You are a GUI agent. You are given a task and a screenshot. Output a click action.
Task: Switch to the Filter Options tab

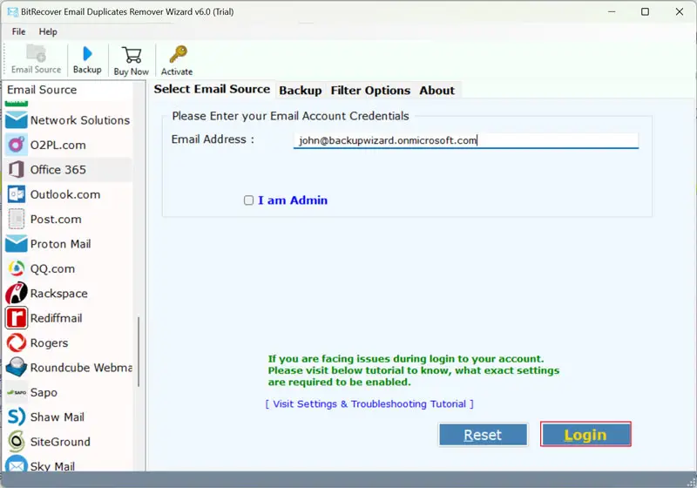(x=370, y=91)
